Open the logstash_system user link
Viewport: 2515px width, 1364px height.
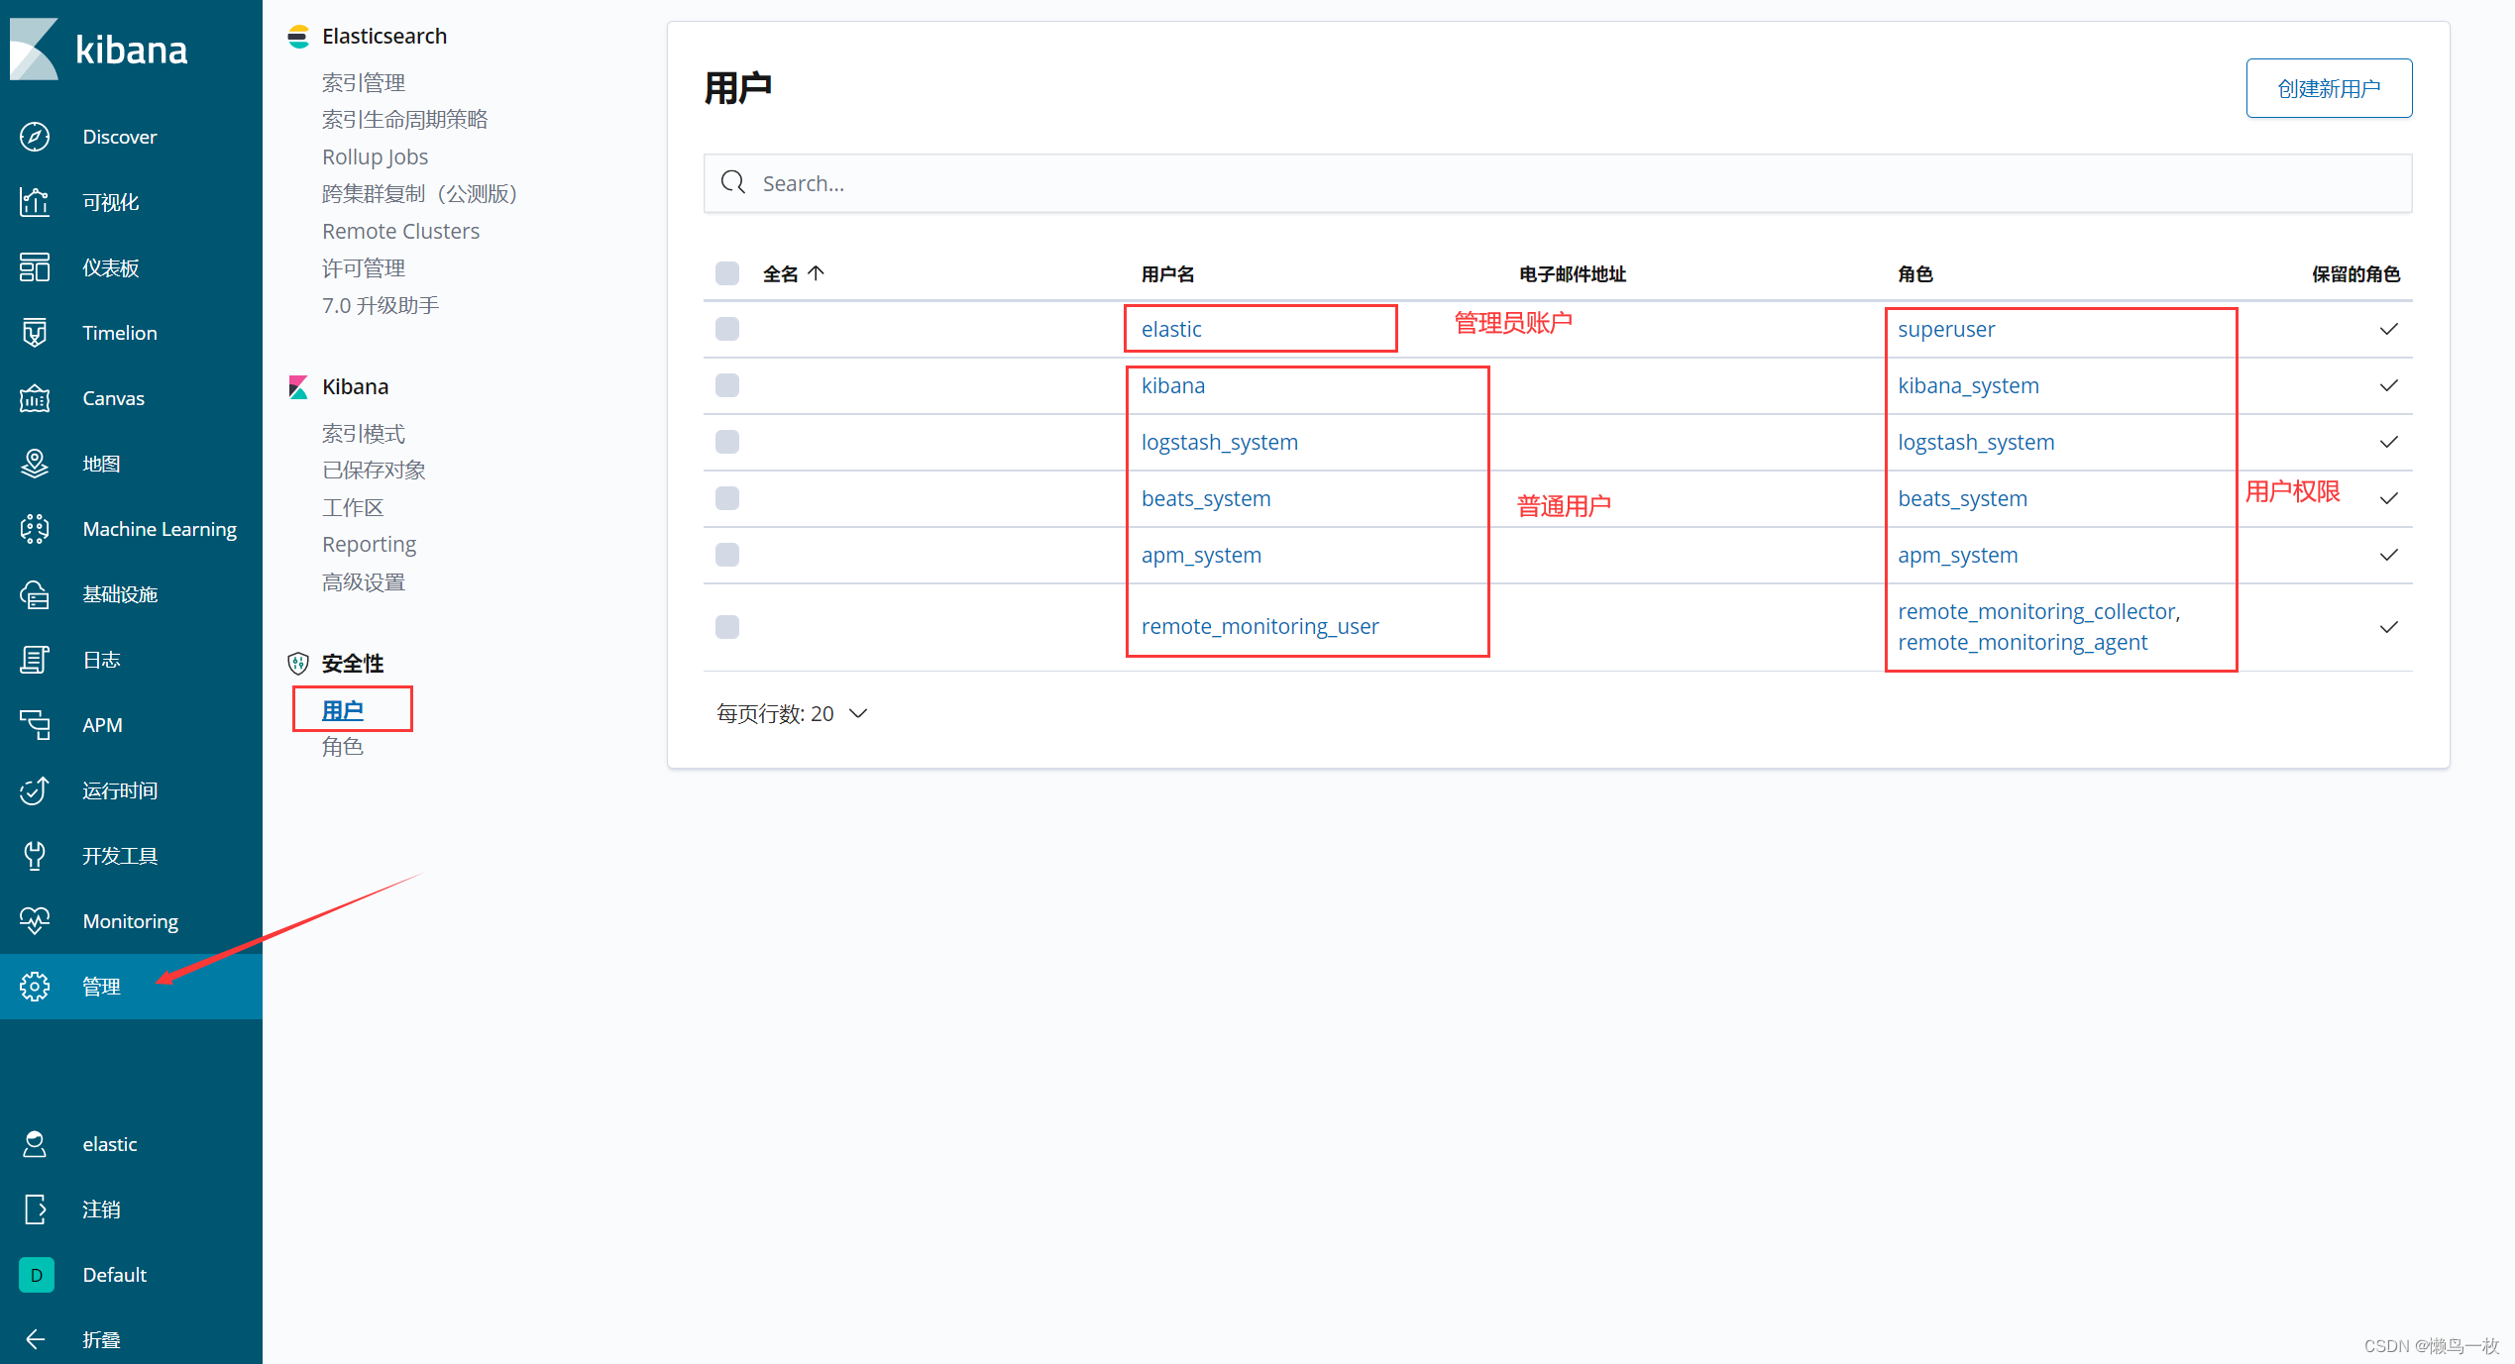tap(1220, 442)
